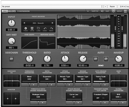
Task: Click the Input 0.00 dB value field
Action: [12, 30]
